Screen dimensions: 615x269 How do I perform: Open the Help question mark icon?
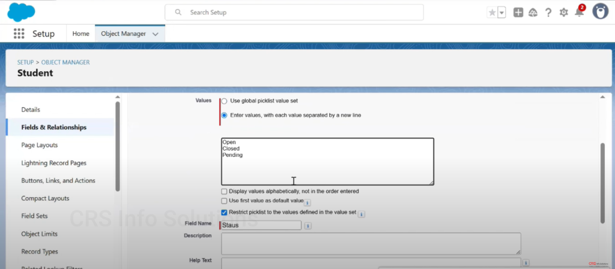(x=548, y=13)
